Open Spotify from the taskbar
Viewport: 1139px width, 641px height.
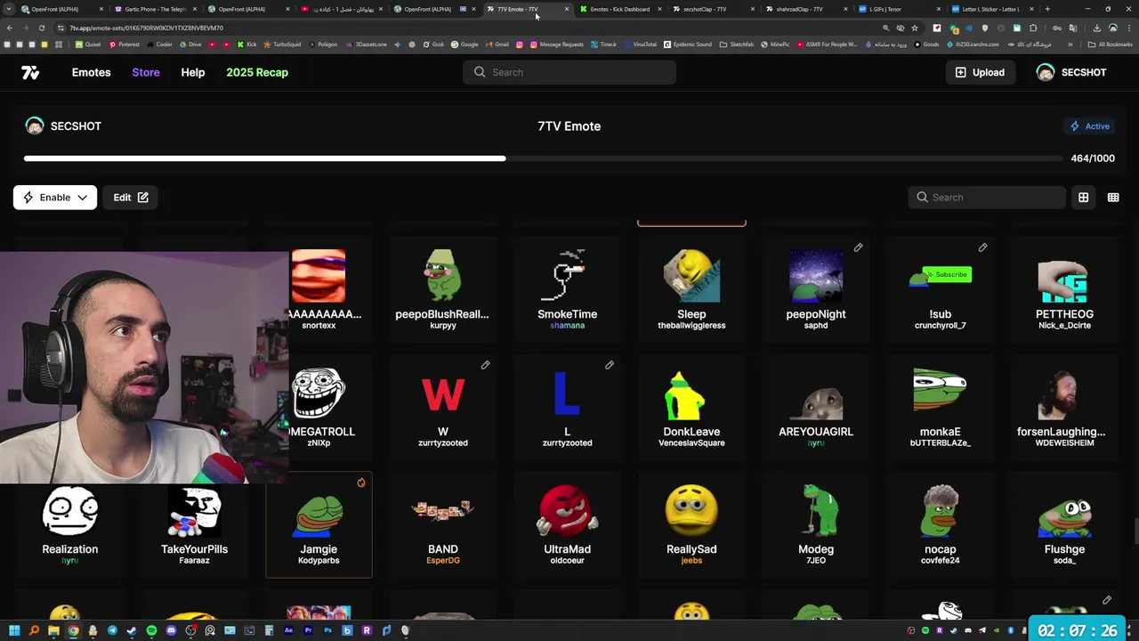[x=151, y=630]
